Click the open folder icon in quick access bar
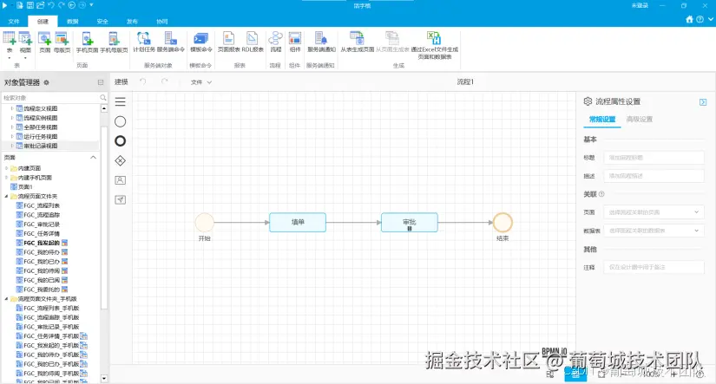 point(40,5)
